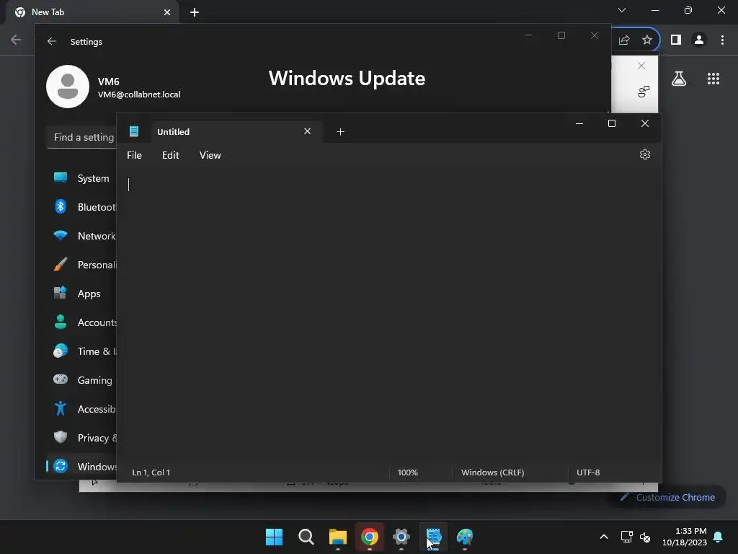Click the Ln 1, Col 1 status entry

click(x=151, y=472)
